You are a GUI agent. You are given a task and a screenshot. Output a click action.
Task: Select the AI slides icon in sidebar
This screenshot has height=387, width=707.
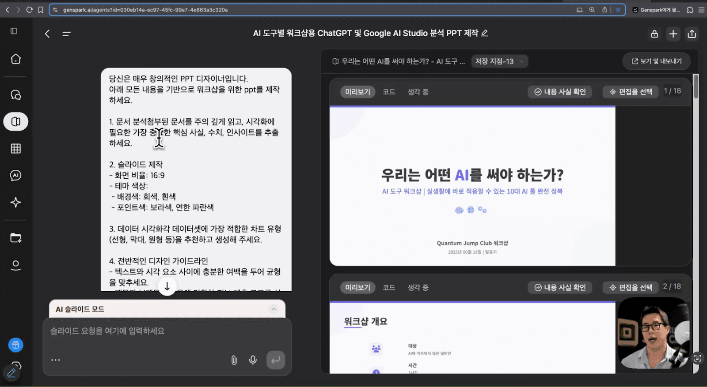coord(16,122)
